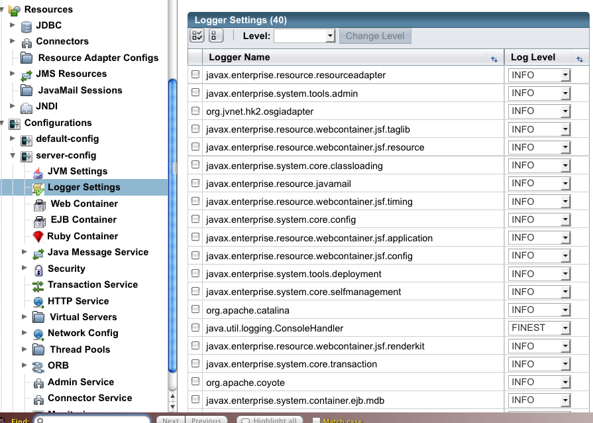Image resolution: width=593 pixels, height=423 pixels.
Task: Open the FINEST log level dropdown
Action: (539, 328)
